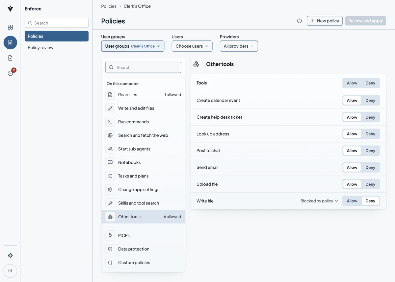Click the New policy button
The image size is (395, 282).
325,21
